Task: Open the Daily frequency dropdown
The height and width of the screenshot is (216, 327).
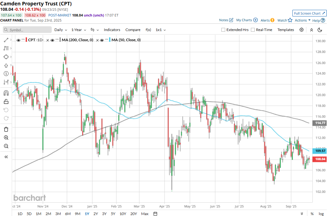Action: click(x=61, y=30)
